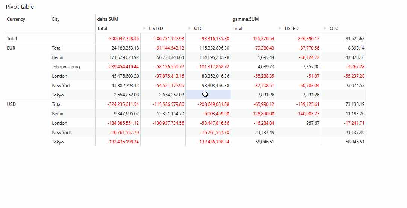
Task: Click the cell showing -140,083.27
Action: [x=299, y=113]
